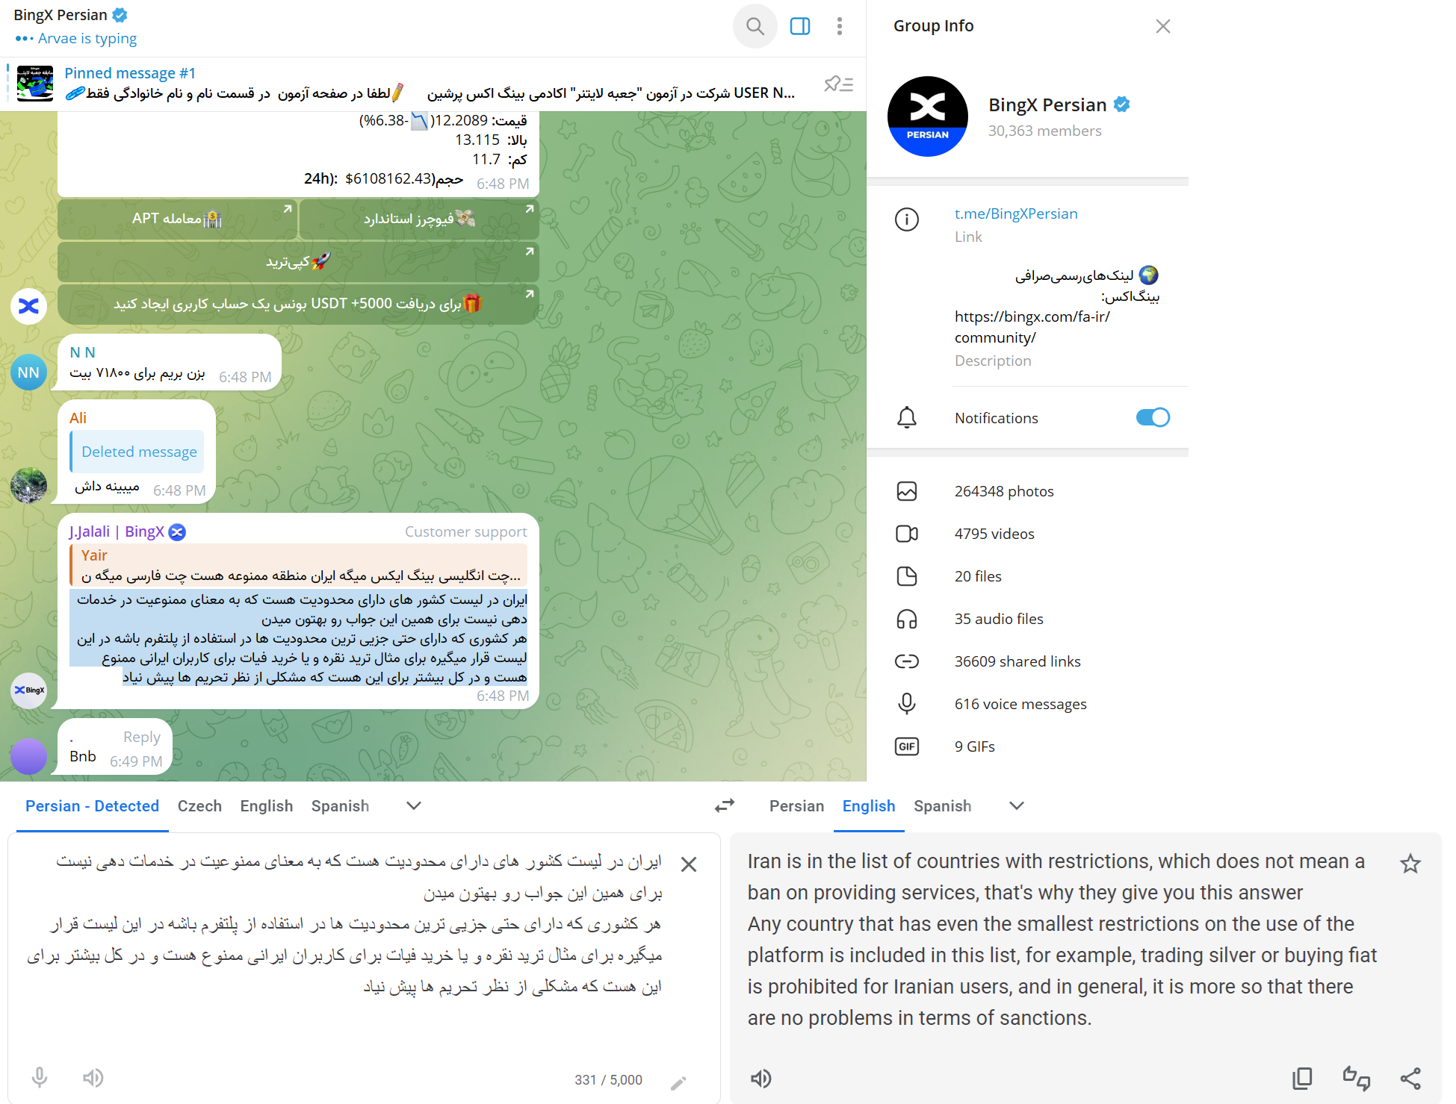The image size is (1456, 1104).
Task: Click the notifications bell icon
Action: pos(908,417)
